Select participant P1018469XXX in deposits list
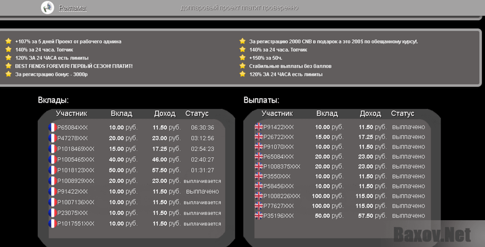The image size is (485, 247). 75,149
